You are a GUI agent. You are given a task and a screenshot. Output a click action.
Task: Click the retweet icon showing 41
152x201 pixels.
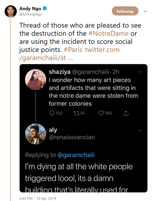click(76, 113)
